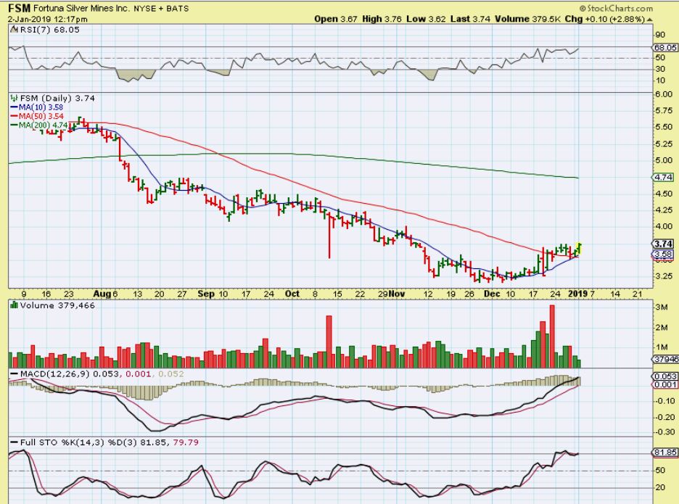Click the 'Volume 379.5K' header value

[x=528, y=19]
